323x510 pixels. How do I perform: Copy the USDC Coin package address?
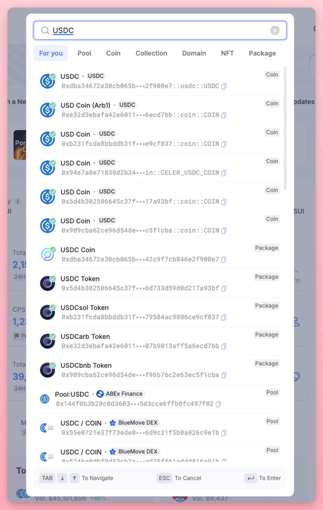(224, 260)
